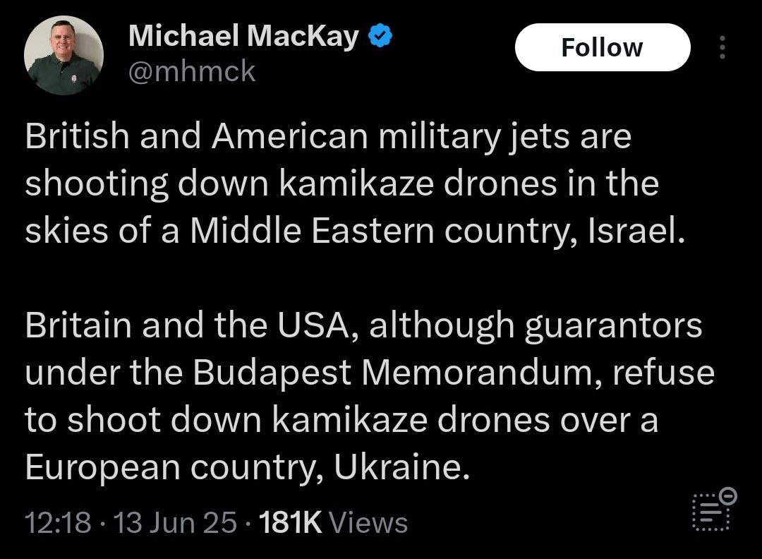Open the 181K view count
762x559 pixels.
click(x=291, y=523)
